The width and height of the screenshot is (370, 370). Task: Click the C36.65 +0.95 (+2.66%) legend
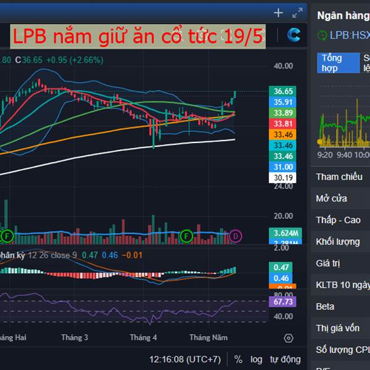pos(59,60)
